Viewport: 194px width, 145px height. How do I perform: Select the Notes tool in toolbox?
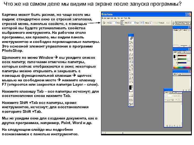(130, 78)
